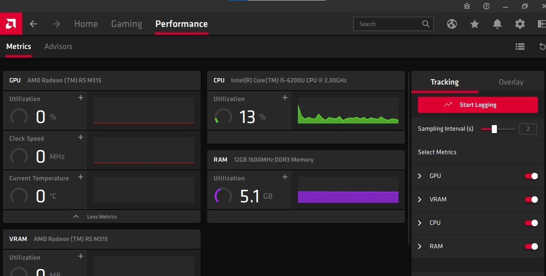The image size is (546, 276).
Task: Restore down the window
Action: click(525, 6)
